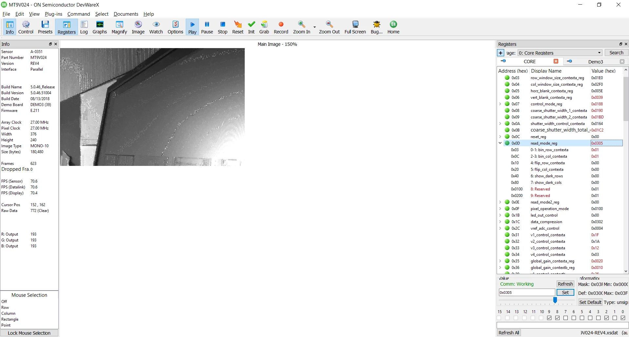Toggle bit 9 checkbox

pyautogui.click(x=549, y=318)
